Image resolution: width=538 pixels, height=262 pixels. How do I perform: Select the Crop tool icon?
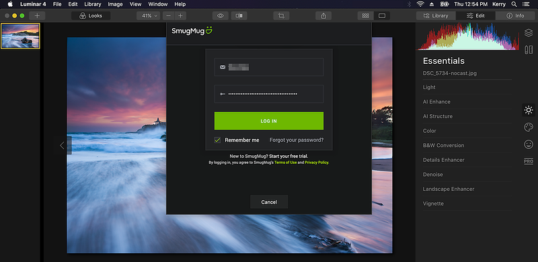click(x=281, y=15)
